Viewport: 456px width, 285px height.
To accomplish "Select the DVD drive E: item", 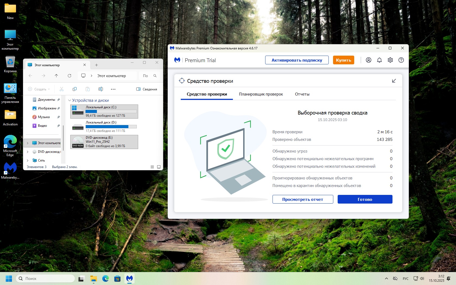I will point(104,142).
